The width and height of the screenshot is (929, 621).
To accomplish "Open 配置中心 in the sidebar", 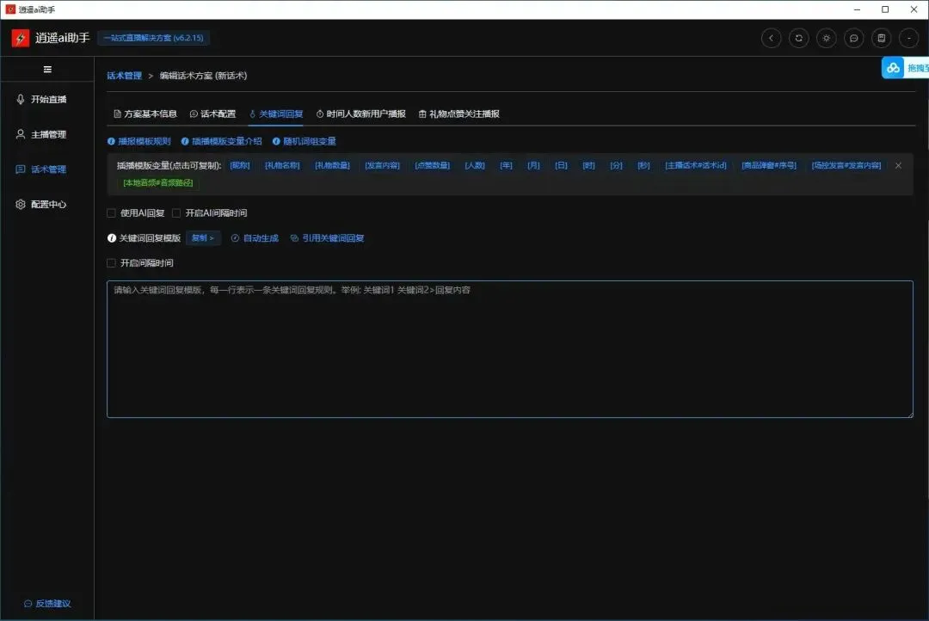I will pos(46,205).
